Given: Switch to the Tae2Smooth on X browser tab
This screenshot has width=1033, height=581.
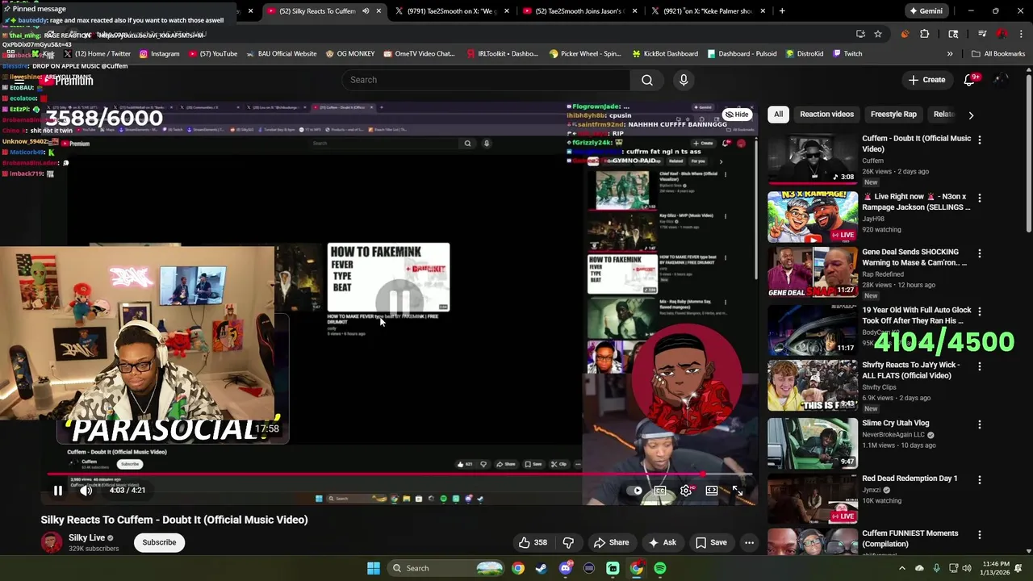Looking at the screenshot, I should (452, 11).
